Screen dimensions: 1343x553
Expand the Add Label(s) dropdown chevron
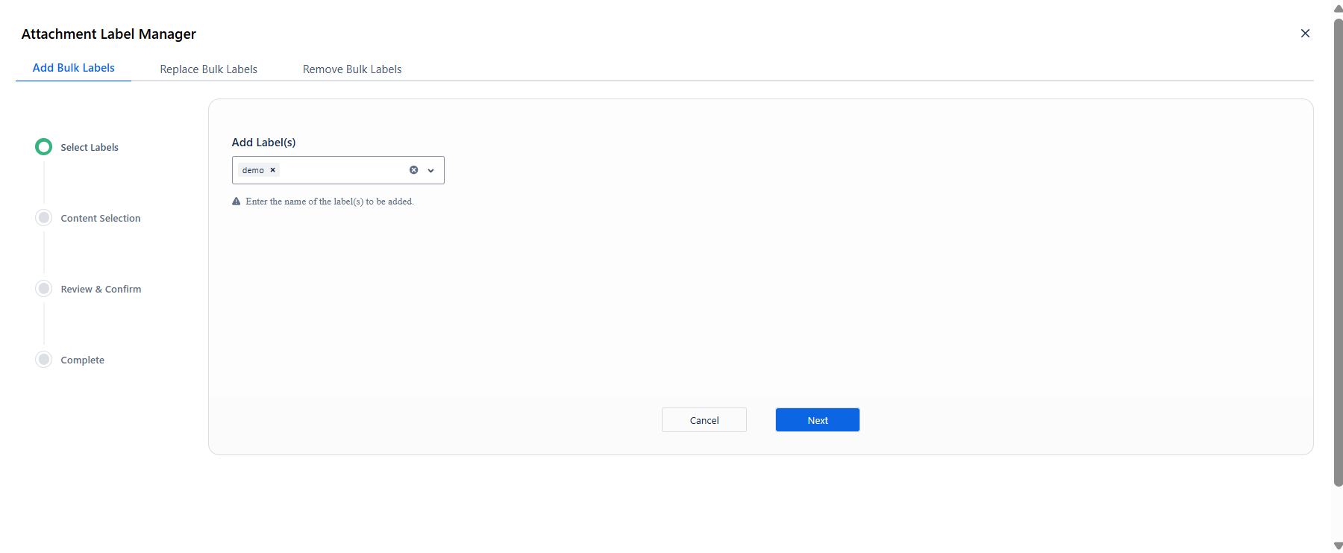tap(431, 170)
